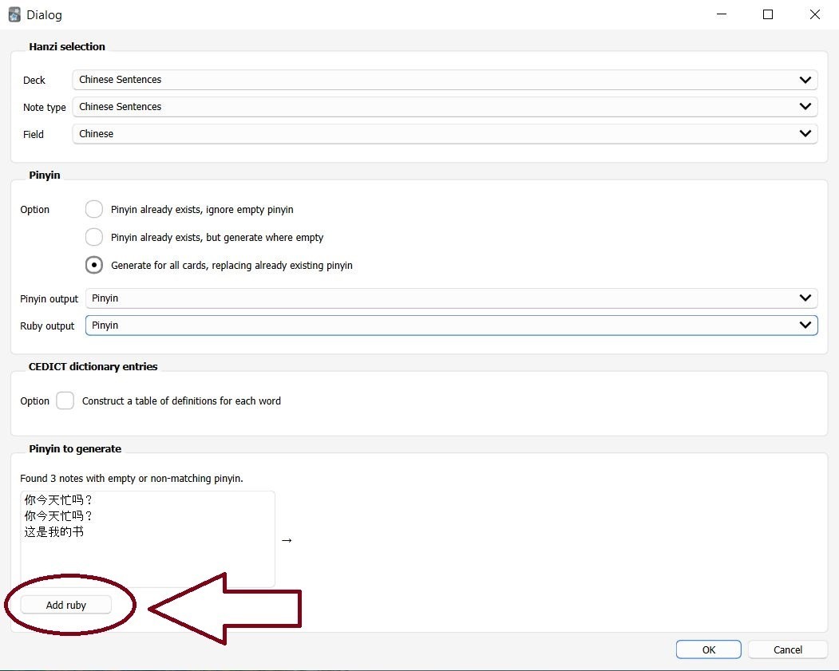839x671 pixels.
Task: Click the Add ruby button
Action: click(65, 605)
